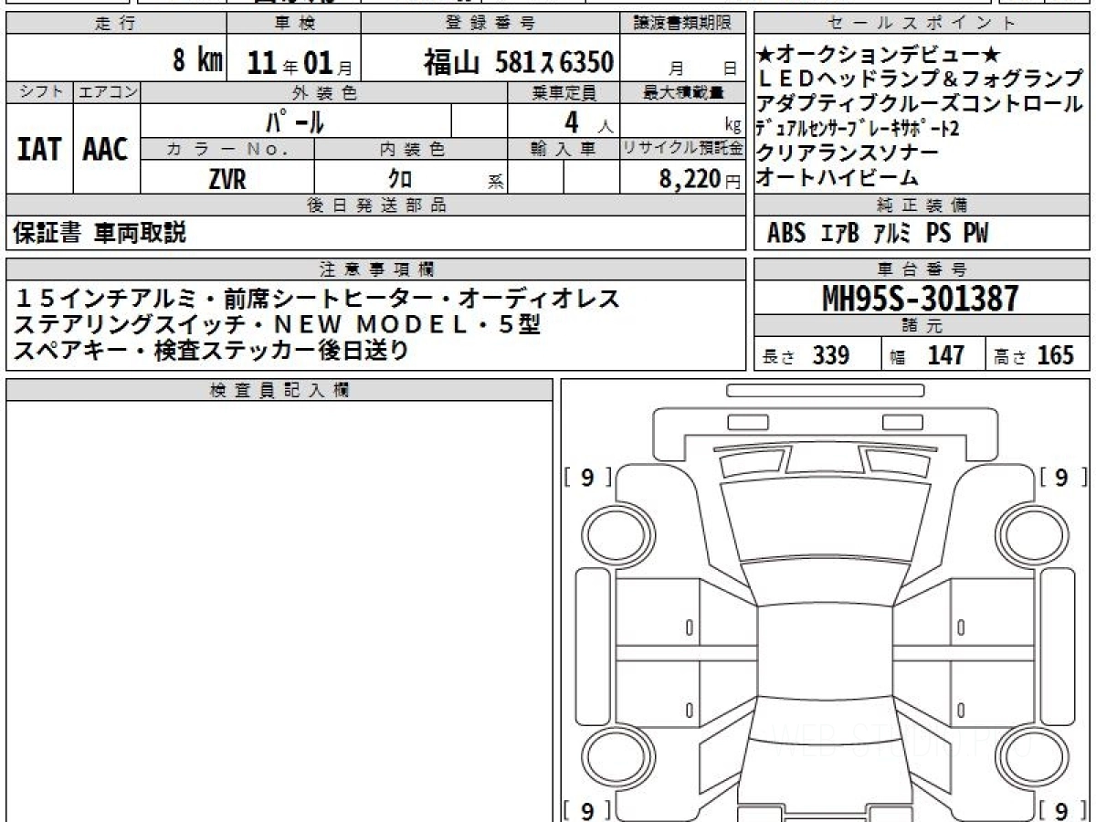Select the IAT shift value
This screenshot has width=1096, height=822.
[39, 149]
